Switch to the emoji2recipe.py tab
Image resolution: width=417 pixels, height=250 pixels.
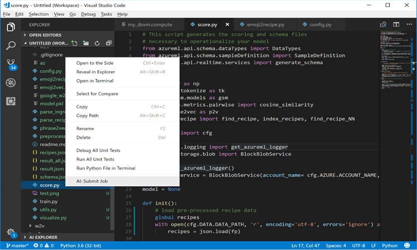265,25
